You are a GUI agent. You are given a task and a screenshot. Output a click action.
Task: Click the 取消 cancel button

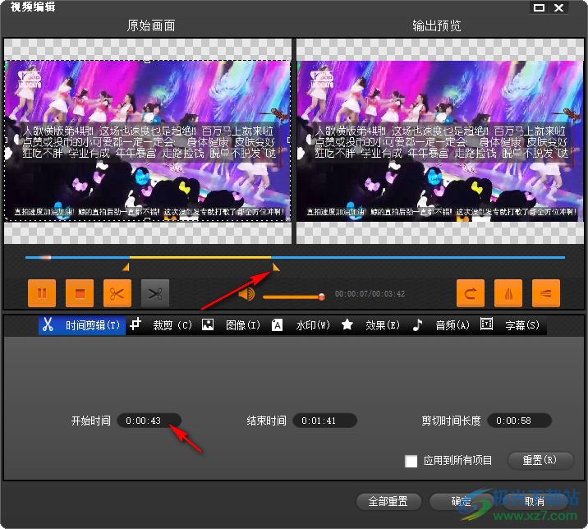tap(535, 502)
